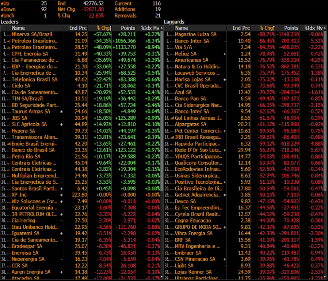
Task: Click the Embraer SA entry
Action: point(244,253)
